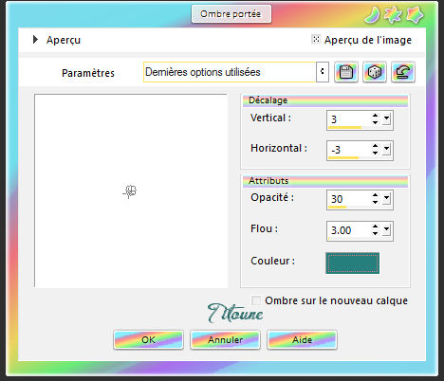Expand the Aperçu disclosure triangle

click(35, 40)
